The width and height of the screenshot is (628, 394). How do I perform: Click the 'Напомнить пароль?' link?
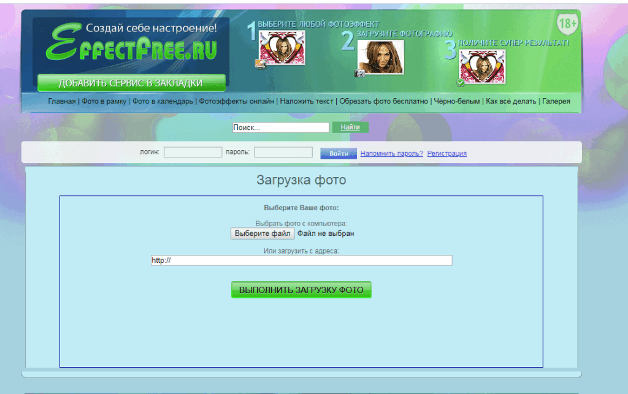[391, 153]
